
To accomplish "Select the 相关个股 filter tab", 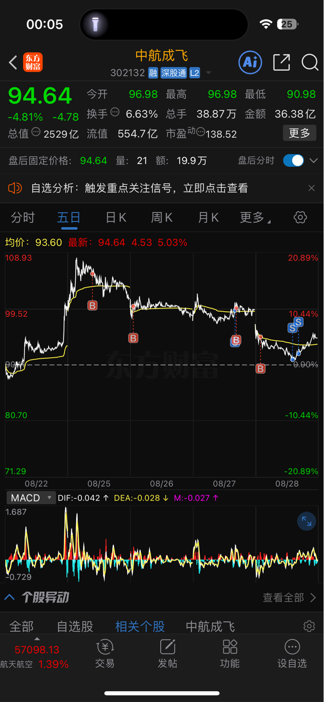I will (140, 627).
